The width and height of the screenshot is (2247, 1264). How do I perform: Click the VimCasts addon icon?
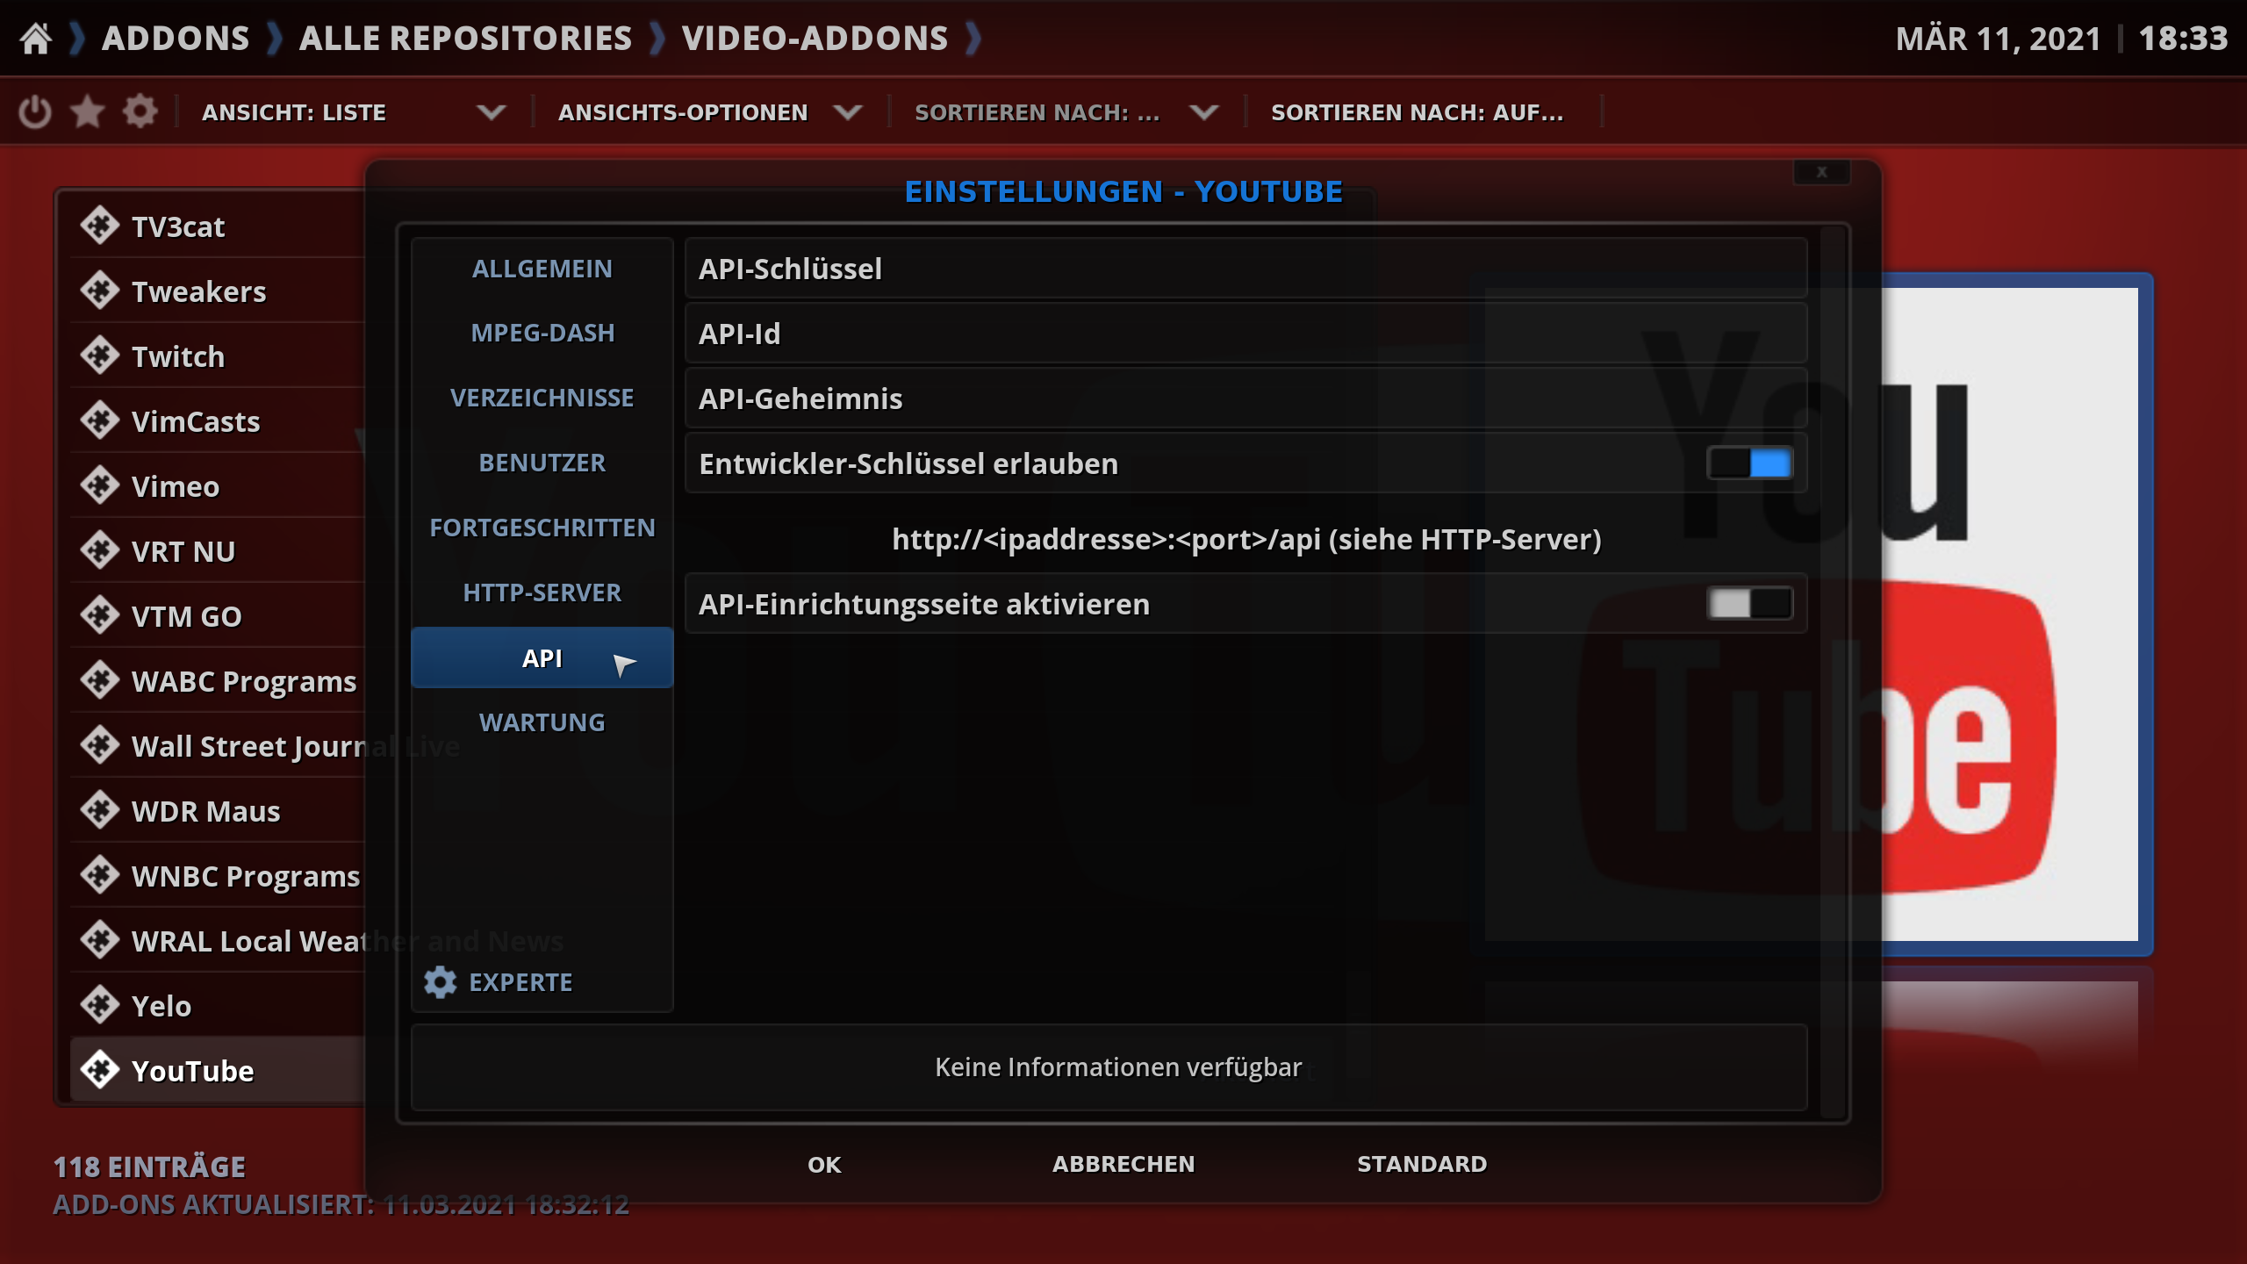[100, 420]
